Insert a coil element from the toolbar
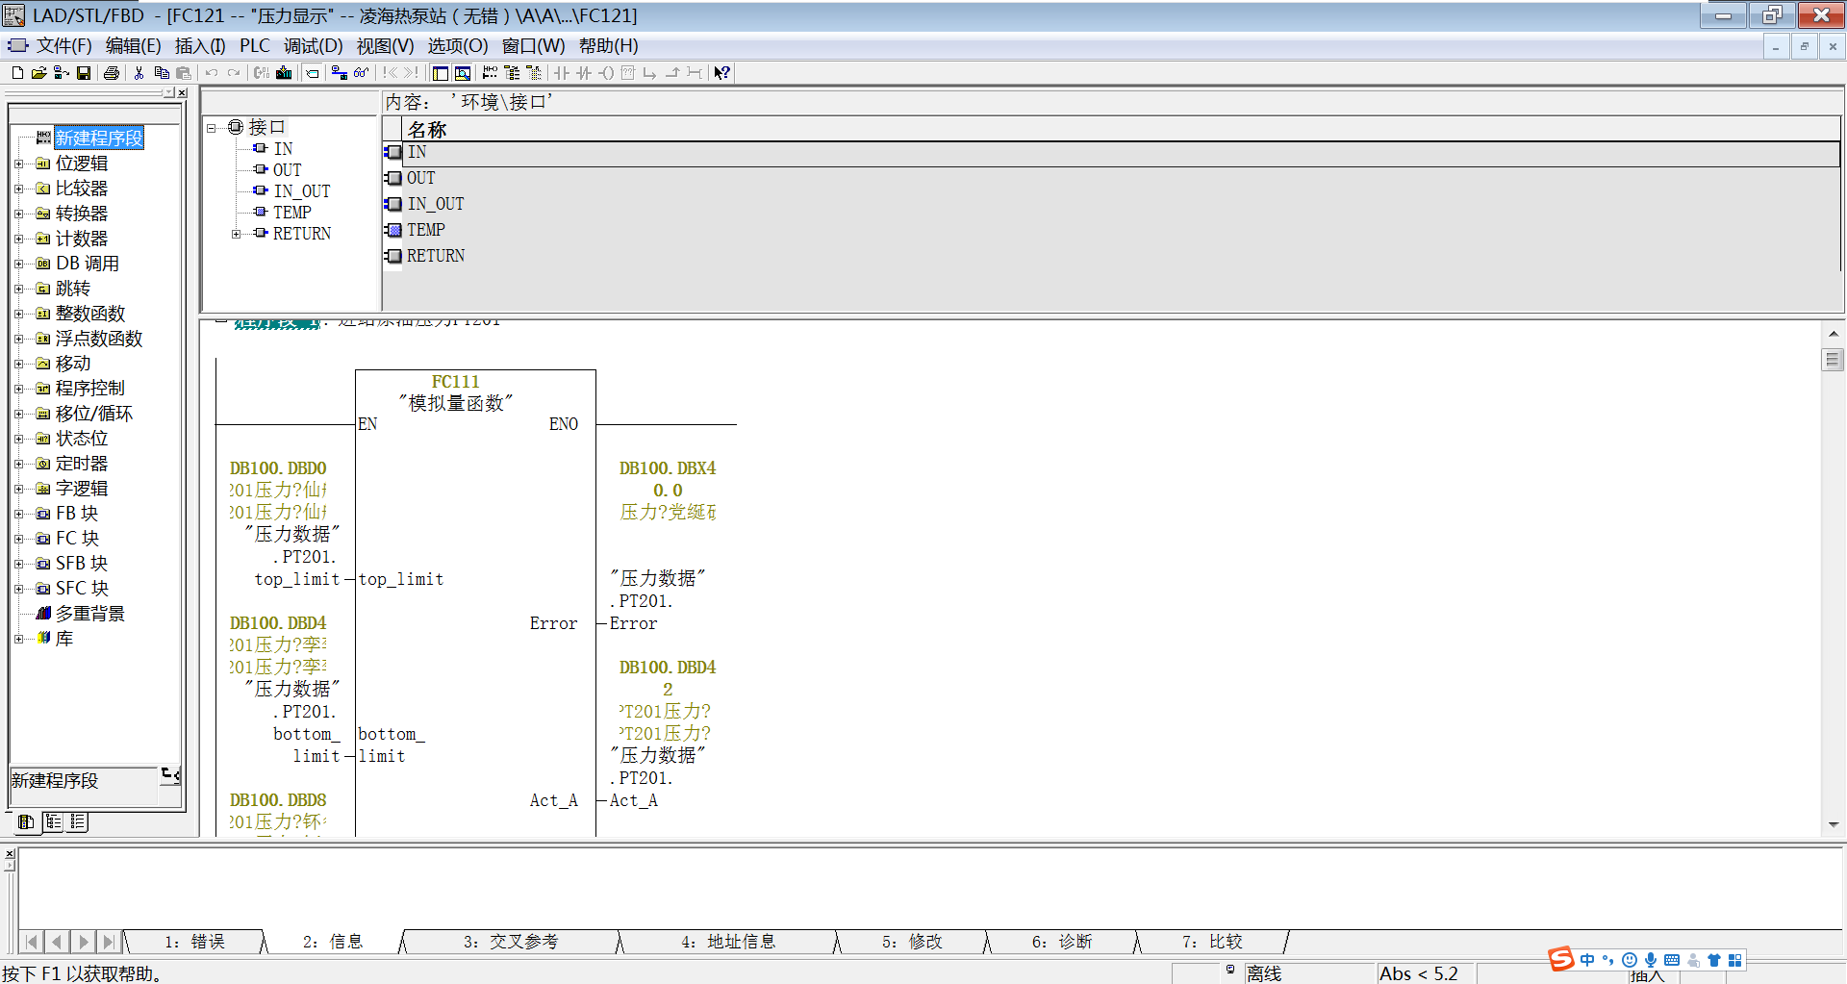1847x984 pixels. coord(607,73)
